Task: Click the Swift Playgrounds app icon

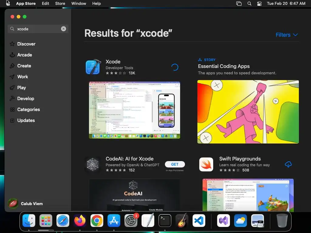Action: click(206, 164)
